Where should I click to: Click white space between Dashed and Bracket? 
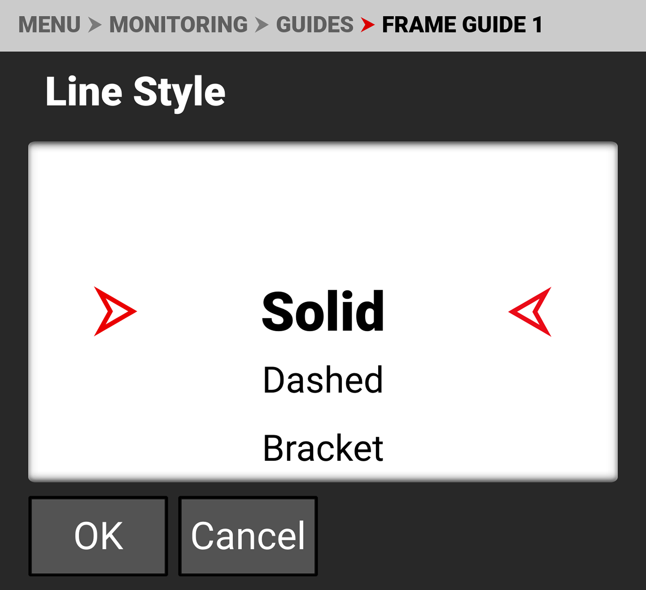coord(323,414)
